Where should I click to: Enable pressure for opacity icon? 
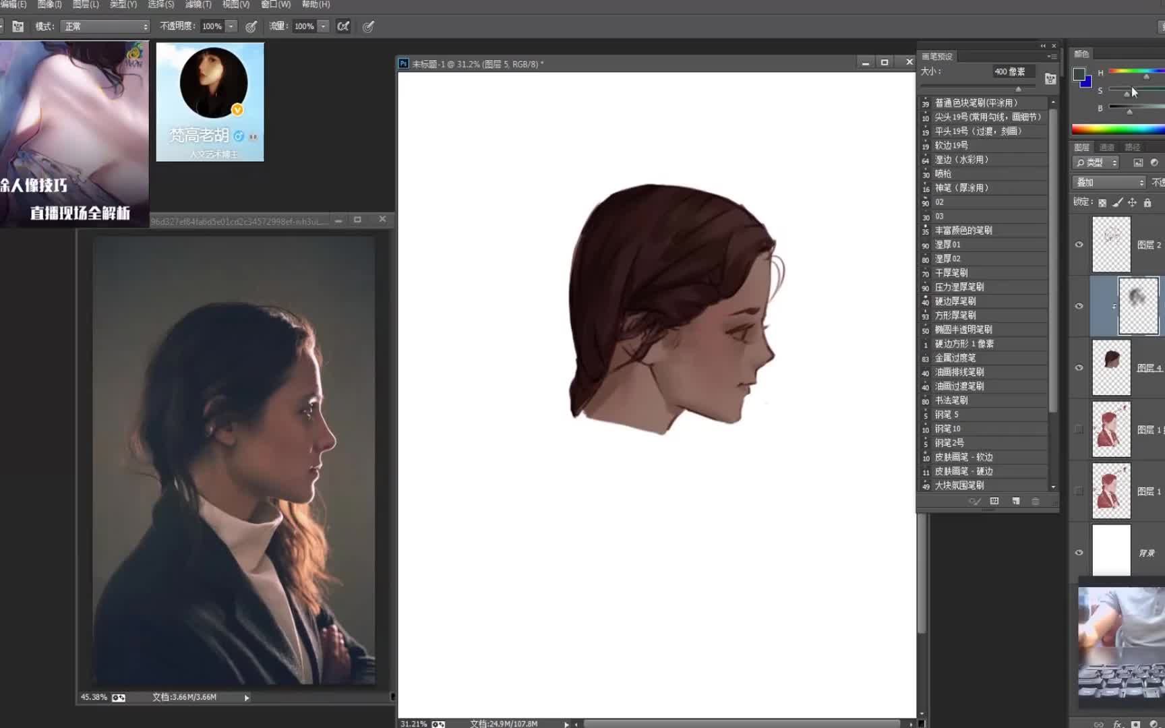(x=251, y=26)
